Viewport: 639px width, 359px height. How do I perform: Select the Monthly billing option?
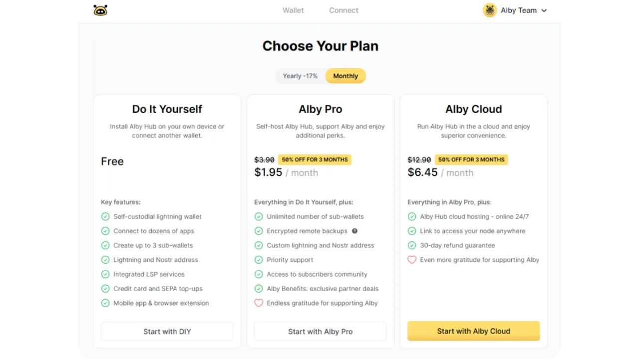pyautogui.click(x=345, y=76)
